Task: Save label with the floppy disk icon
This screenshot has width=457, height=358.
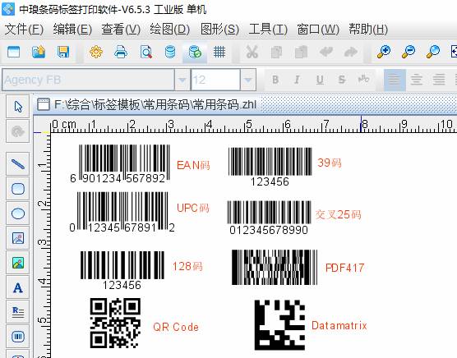Action: pos(63,52)
